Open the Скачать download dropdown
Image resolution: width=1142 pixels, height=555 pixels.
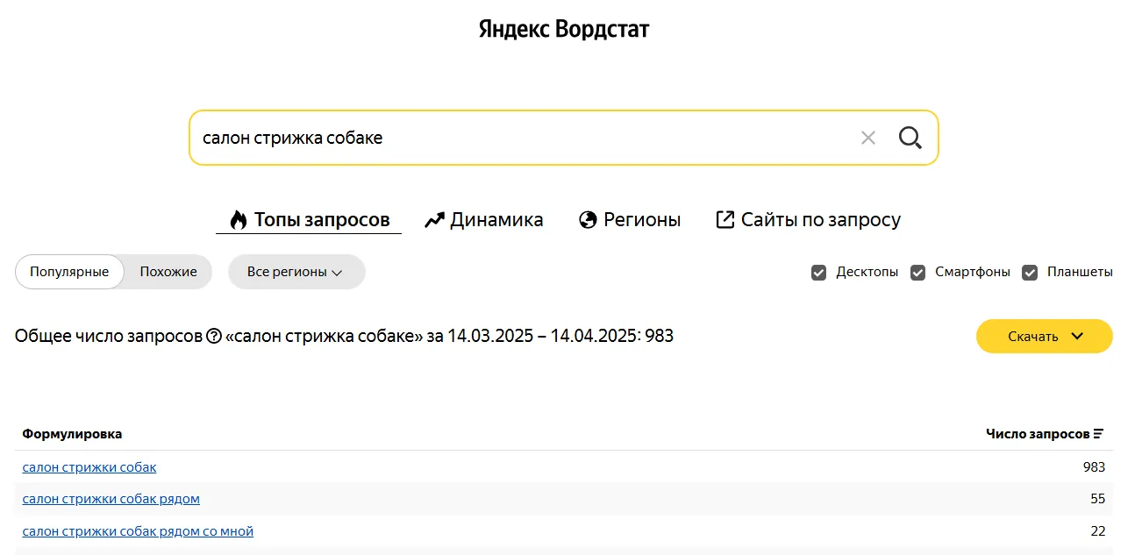(1045, 337)
